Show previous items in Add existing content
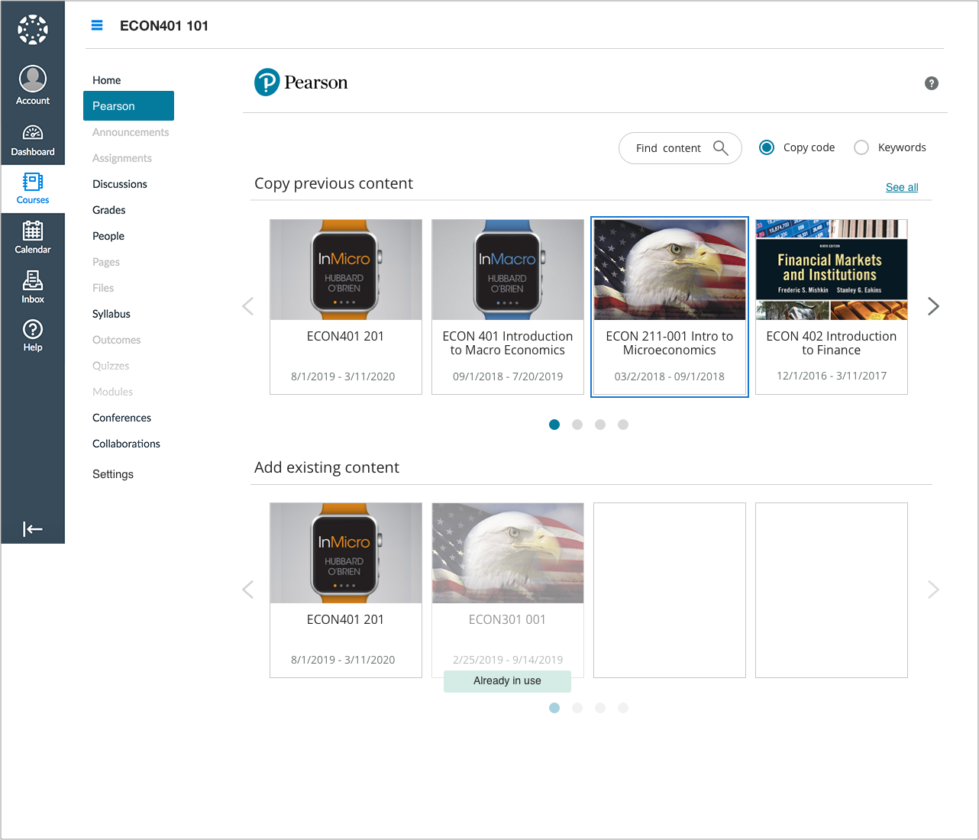979x840 pixels. coord(247,590)
